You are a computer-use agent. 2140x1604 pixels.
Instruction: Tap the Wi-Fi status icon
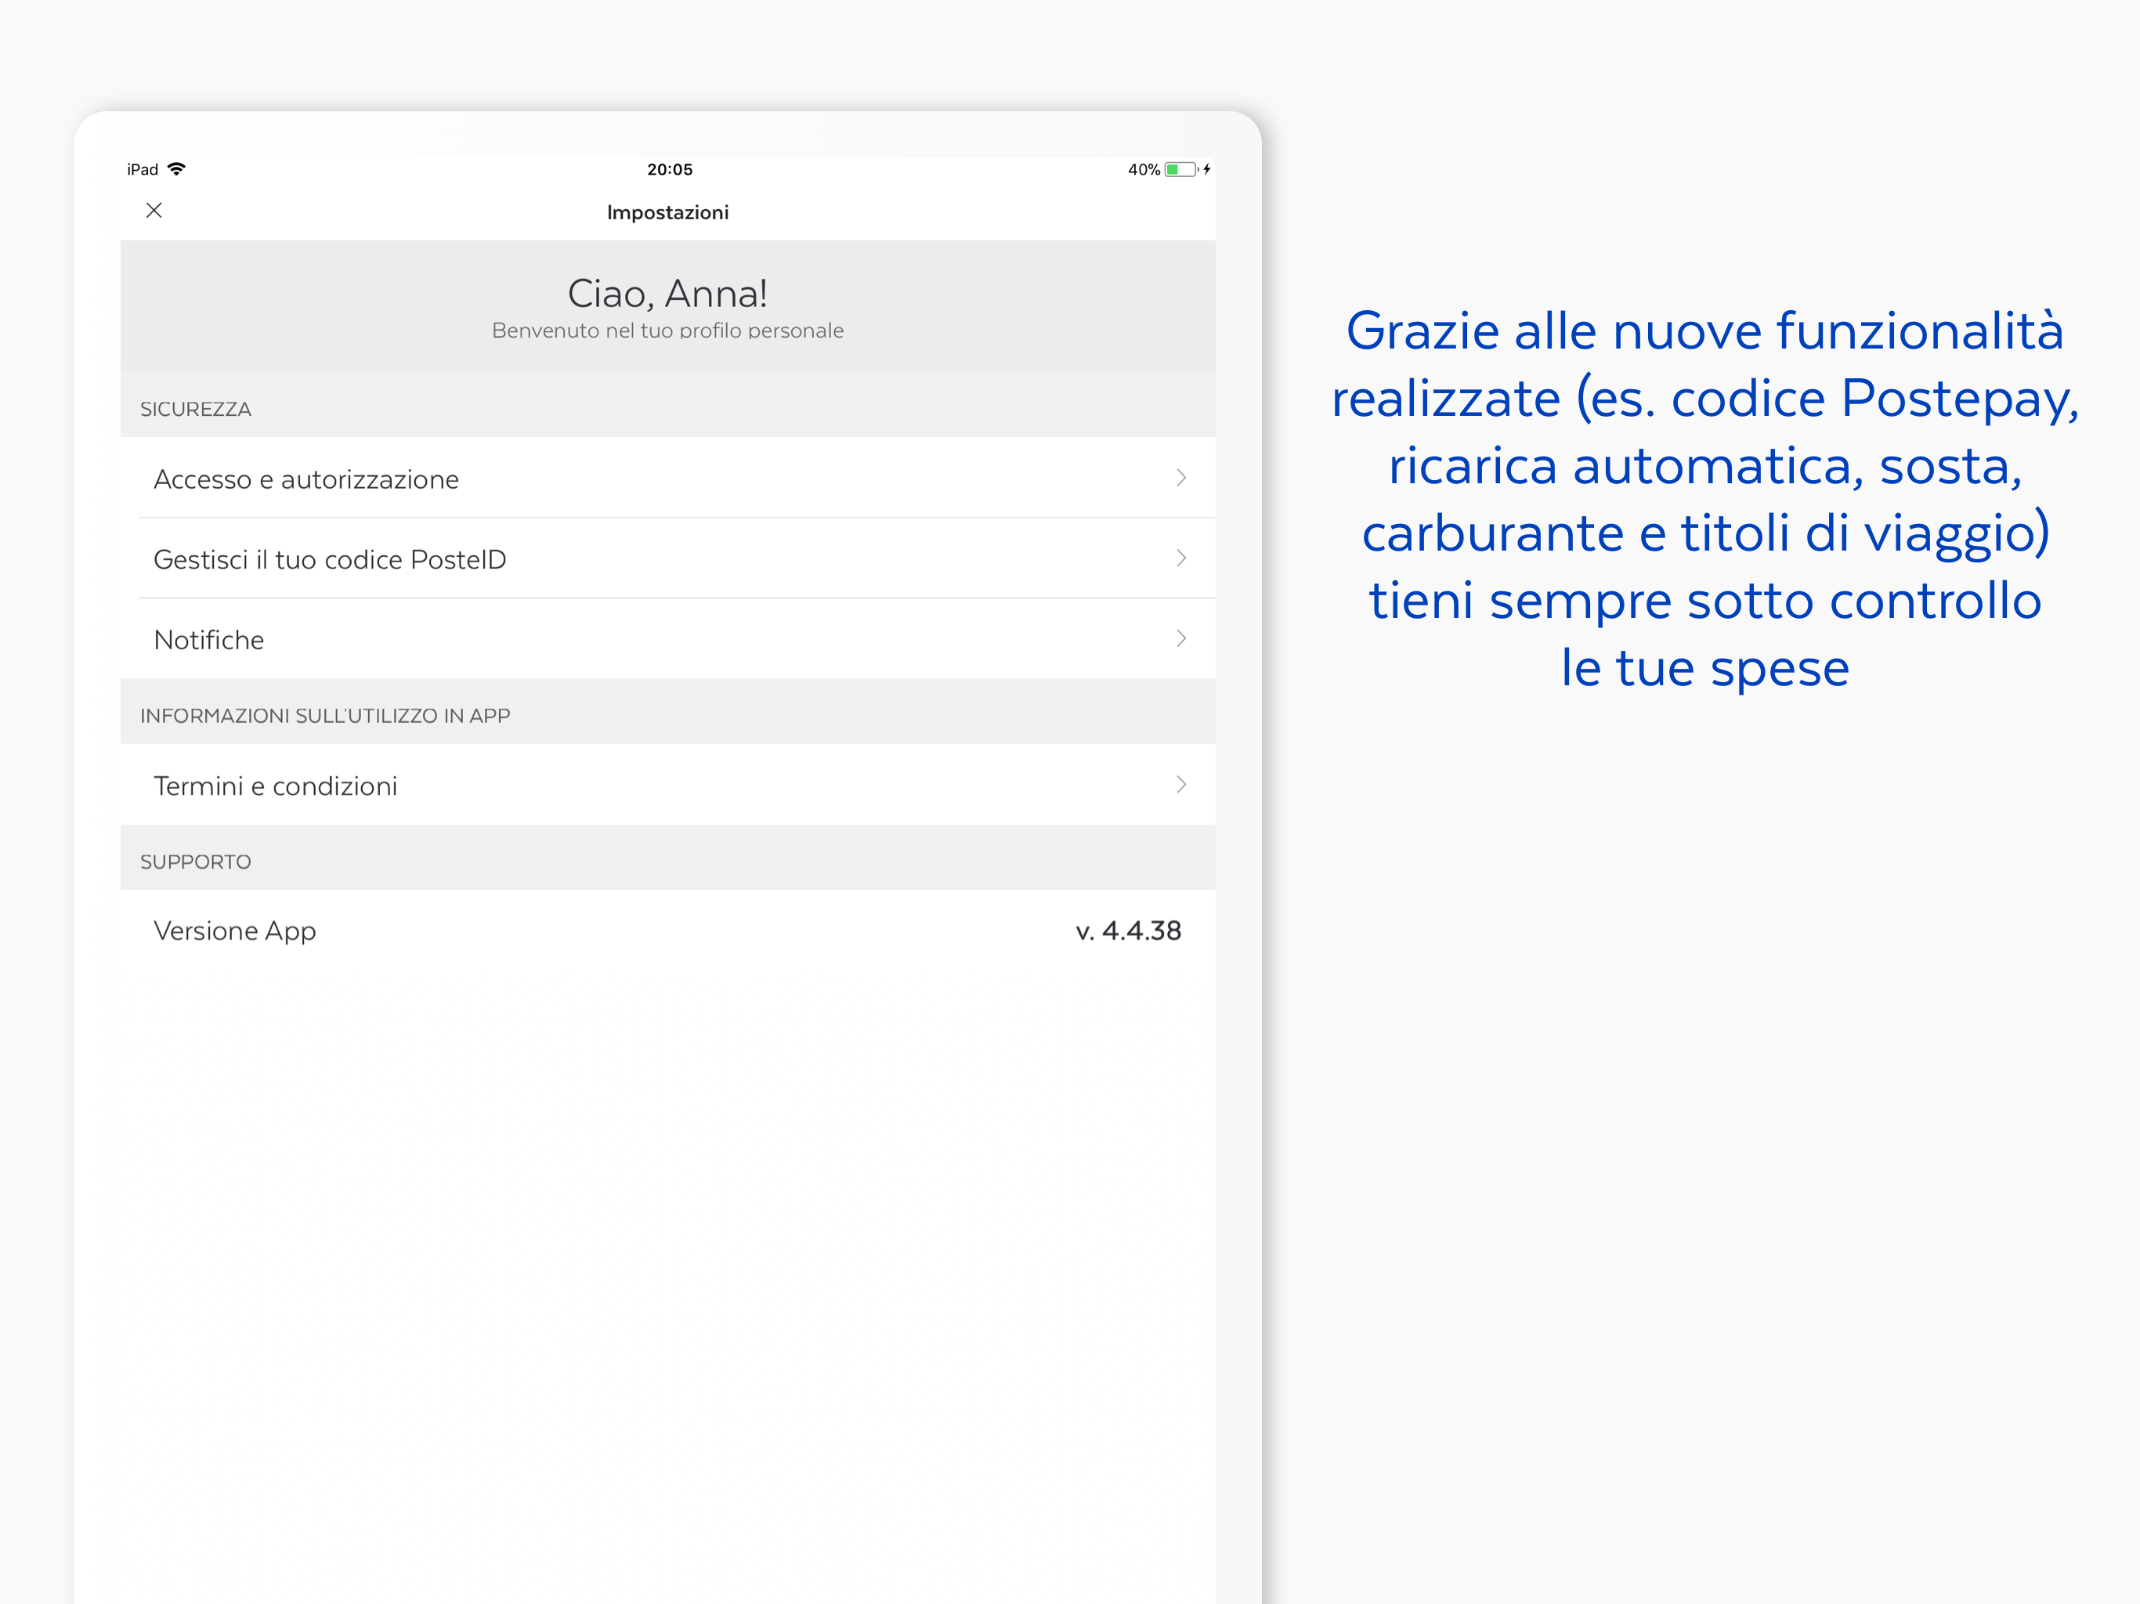(x=176, y=169)
